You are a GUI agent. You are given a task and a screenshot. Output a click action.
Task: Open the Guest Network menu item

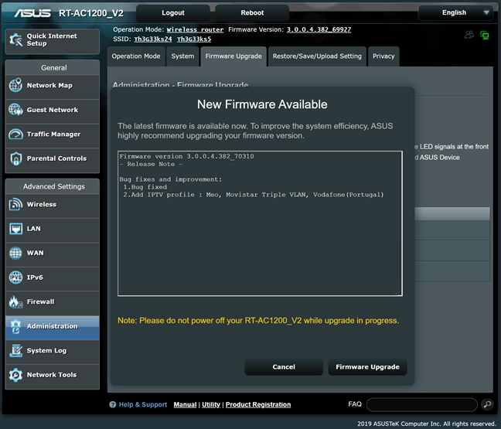tap(53, 110)
